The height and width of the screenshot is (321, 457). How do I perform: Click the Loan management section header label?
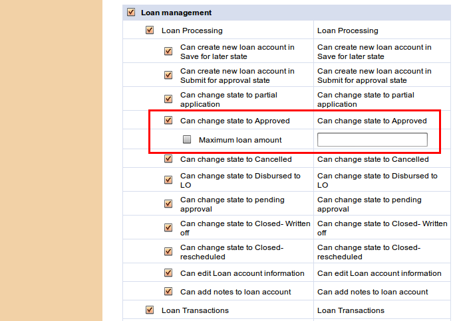176,13
